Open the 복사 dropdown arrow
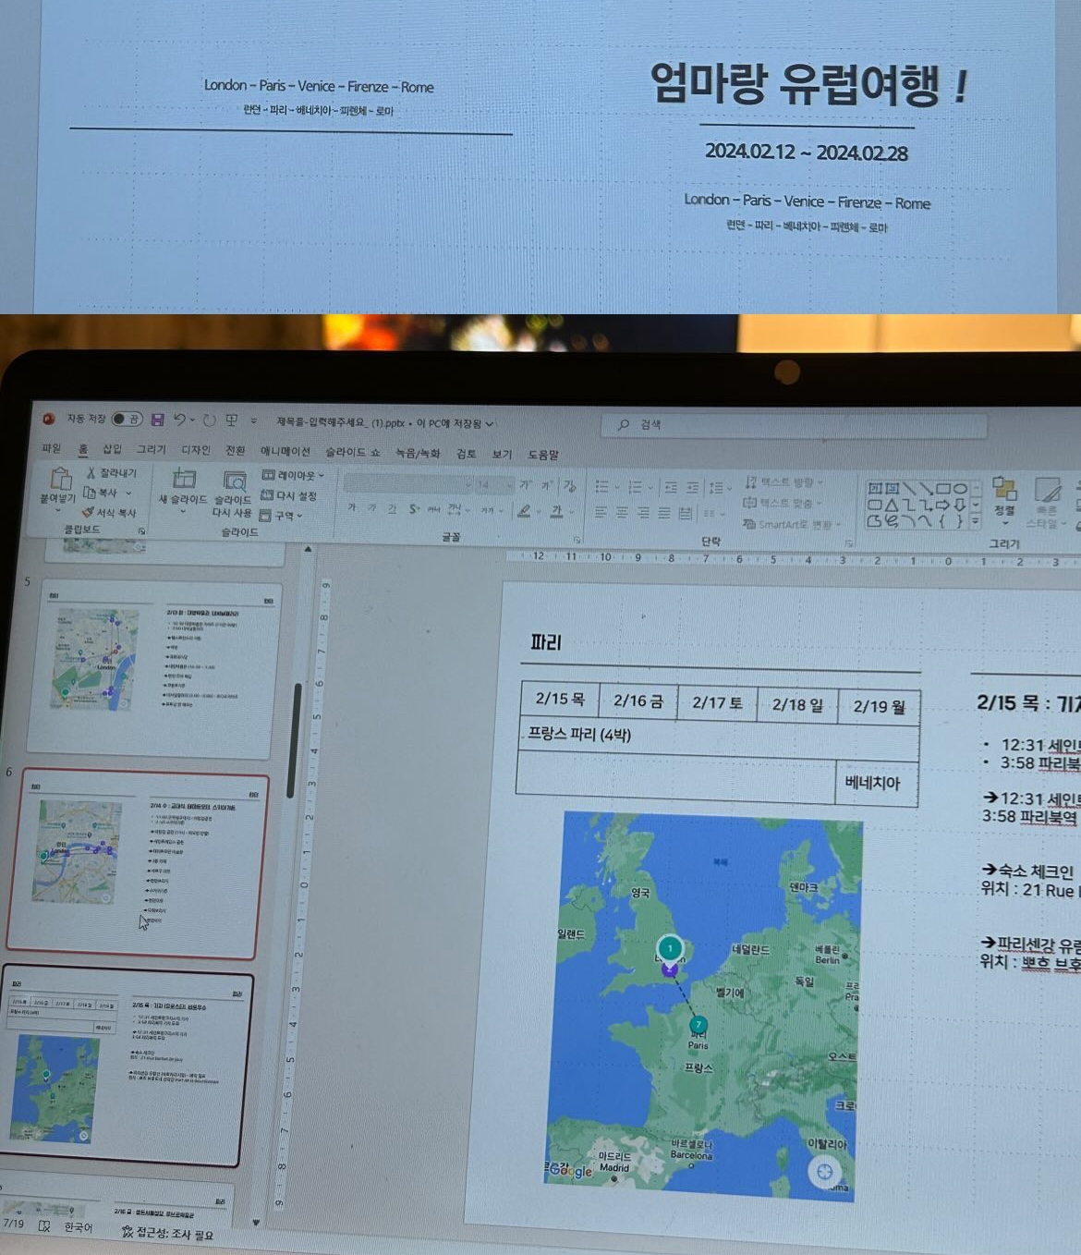This screenshot has height=1255, width=1081. pyautogui.click(x=128, y=493)
